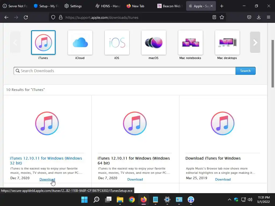
Task: Switch to the Setup - My Fi tab
Action: click(46, 6)
